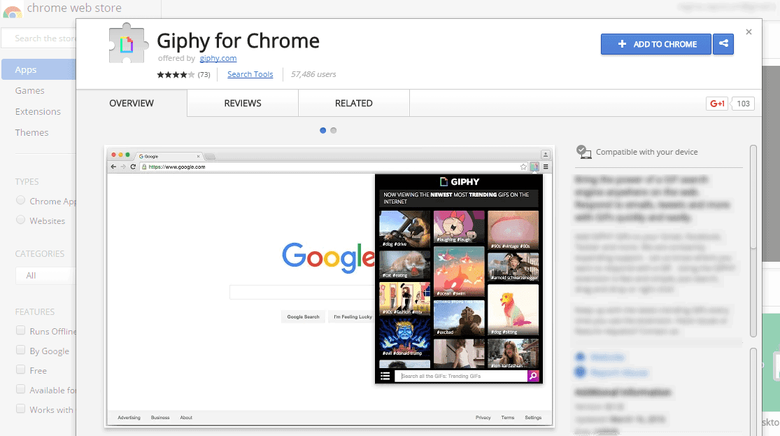Add Giphy extension to Chrome
This screenshot has width=780, height=436.
point(655,44)
